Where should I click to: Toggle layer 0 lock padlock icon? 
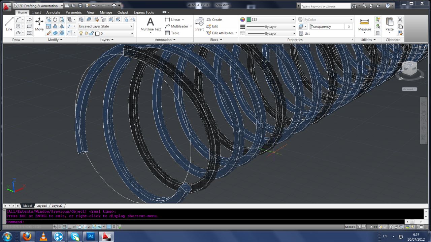click(x=92, y=33)
